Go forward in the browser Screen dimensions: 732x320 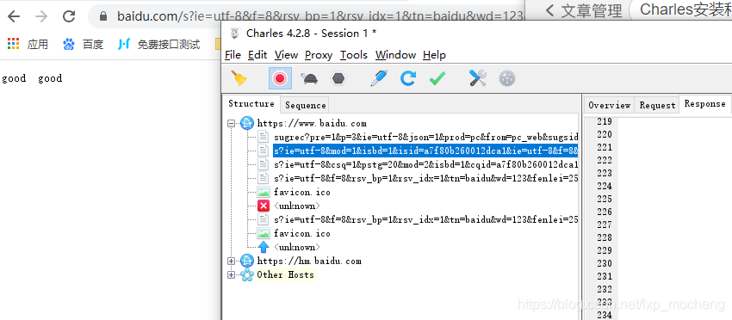[41, 17]
